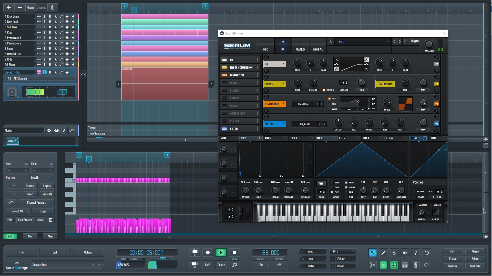Screen dimensions: 492x276
Task: Save Serum preset with floppy icon
Action: click(330, 41)
